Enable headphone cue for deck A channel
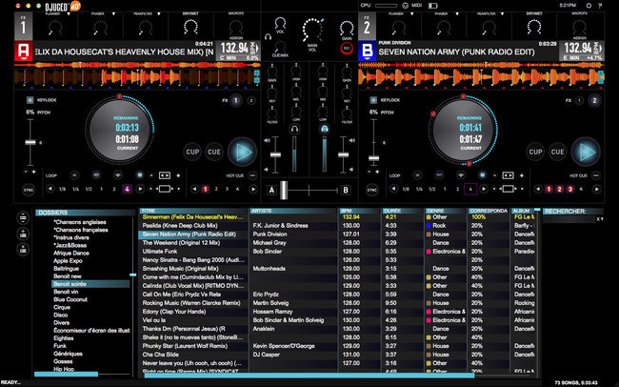This screenshot has width=619, height=387. [294, 129]
